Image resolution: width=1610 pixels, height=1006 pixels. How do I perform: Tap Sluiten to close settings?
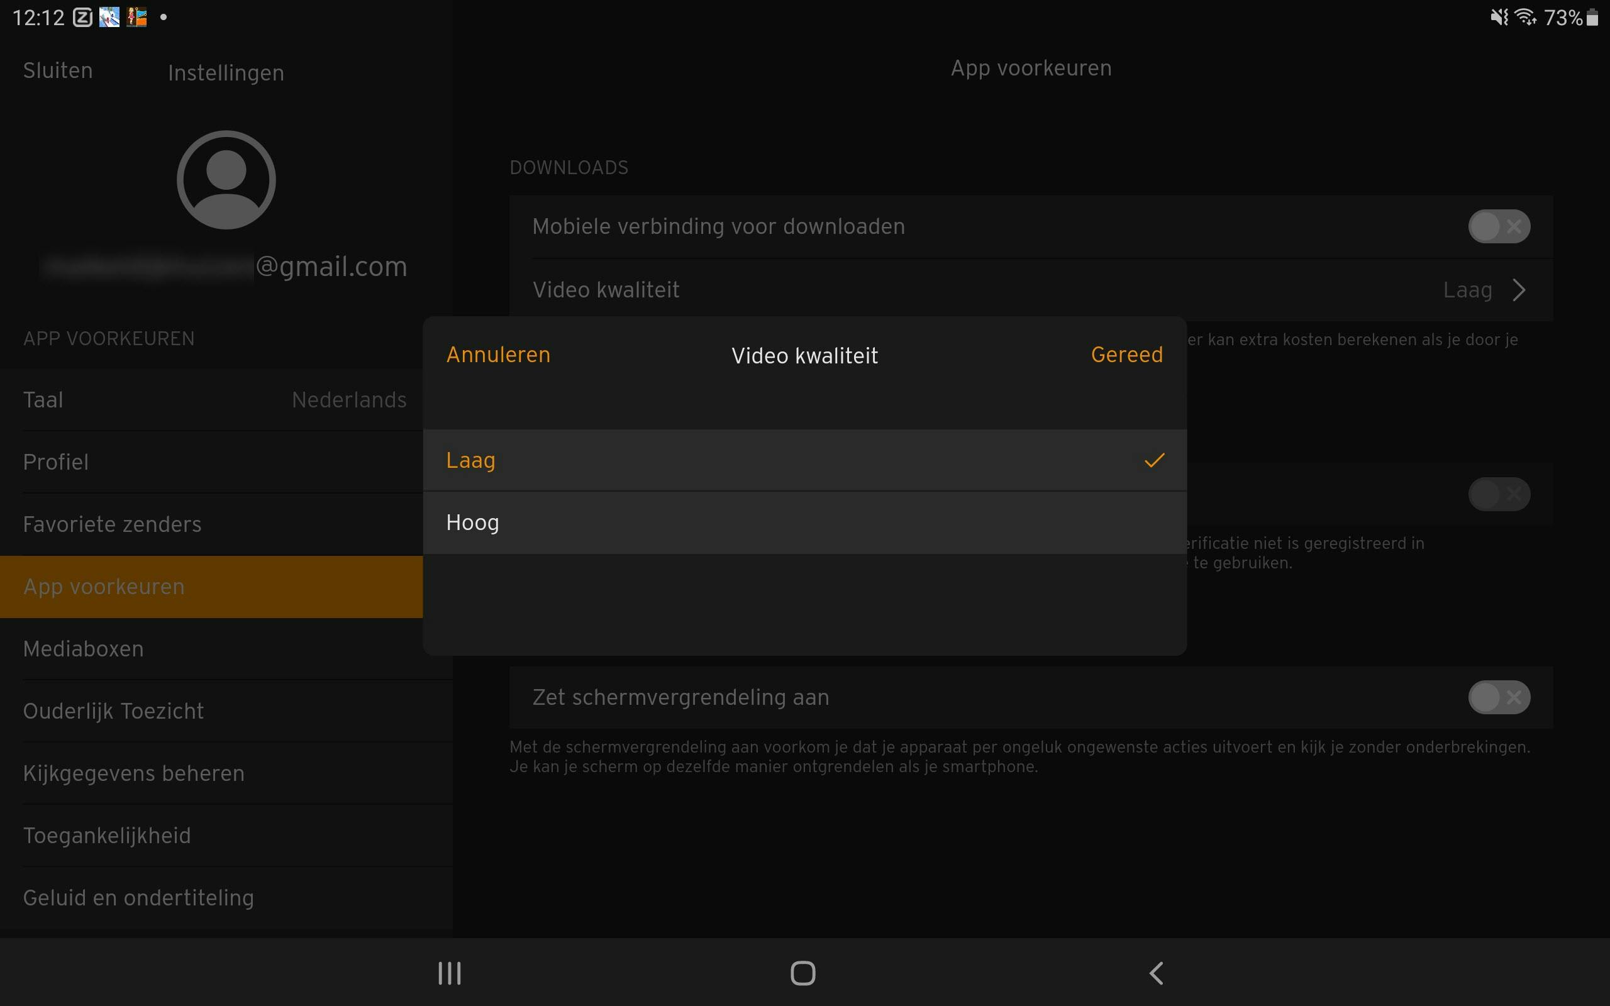coord(58,70)
